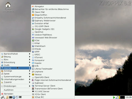132x99 pixels.
Task: Launch GQ LDAP-Client
Action: tap(53, 26)
